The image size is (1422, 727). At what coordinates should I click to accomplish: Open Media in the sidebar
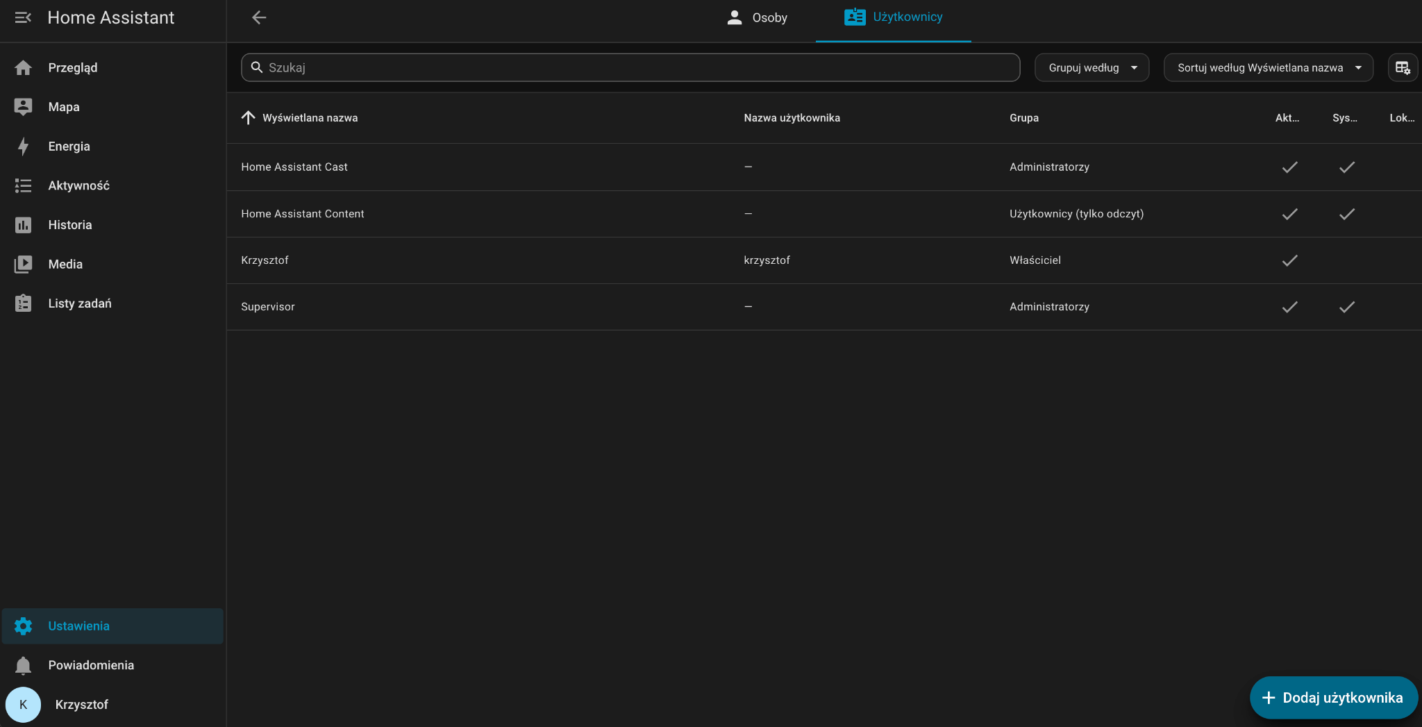pyautogui.click(x=112, y=264)
